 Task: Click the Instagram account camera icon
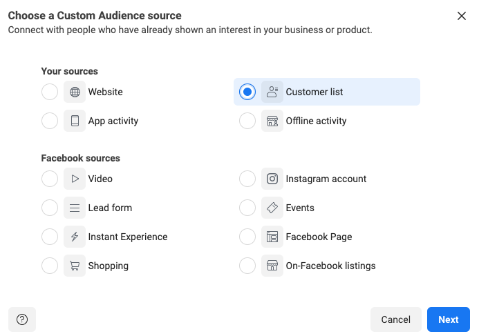coord(272,179)
